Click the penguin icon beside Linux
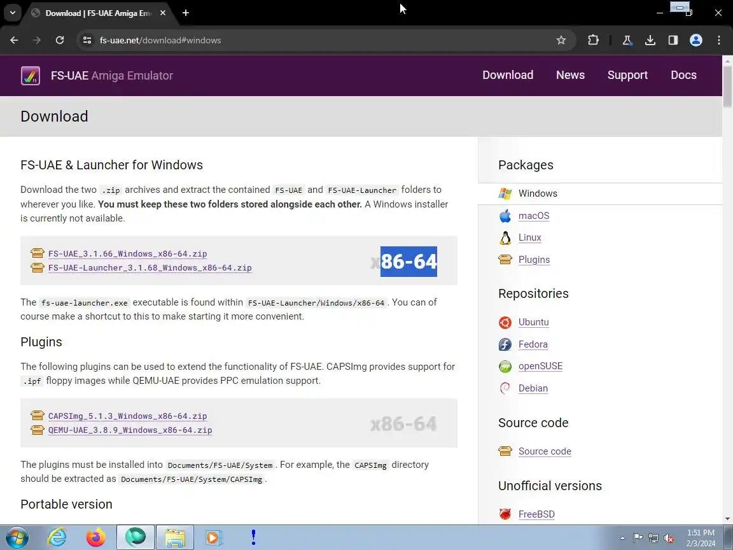Screen dimensions: 733x550 click(505, 237)
